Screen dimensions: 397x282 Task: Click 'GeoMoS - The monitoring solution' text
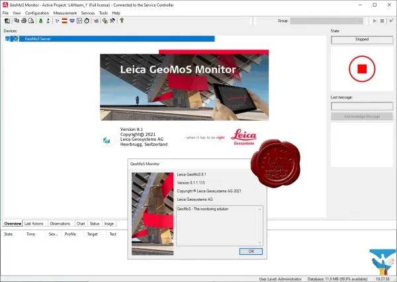click(202, 209)
